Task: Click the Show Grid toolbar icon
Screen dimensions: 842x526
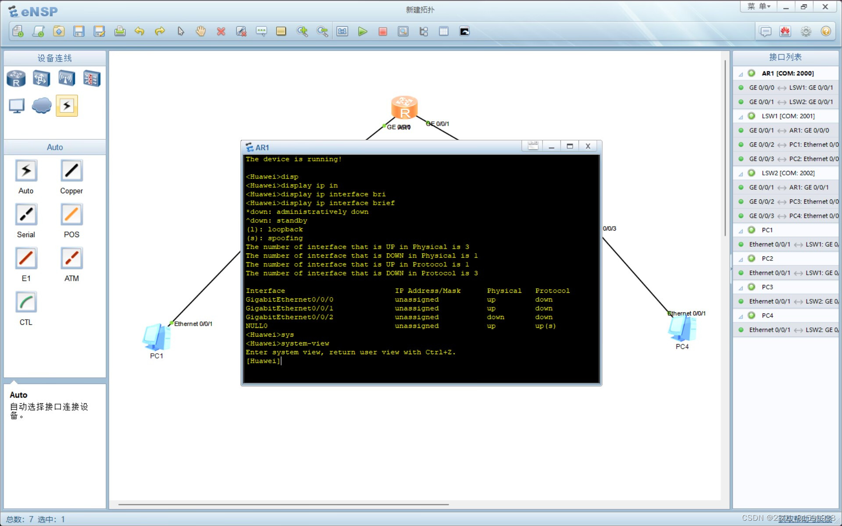Action: [x=444, y=31]
